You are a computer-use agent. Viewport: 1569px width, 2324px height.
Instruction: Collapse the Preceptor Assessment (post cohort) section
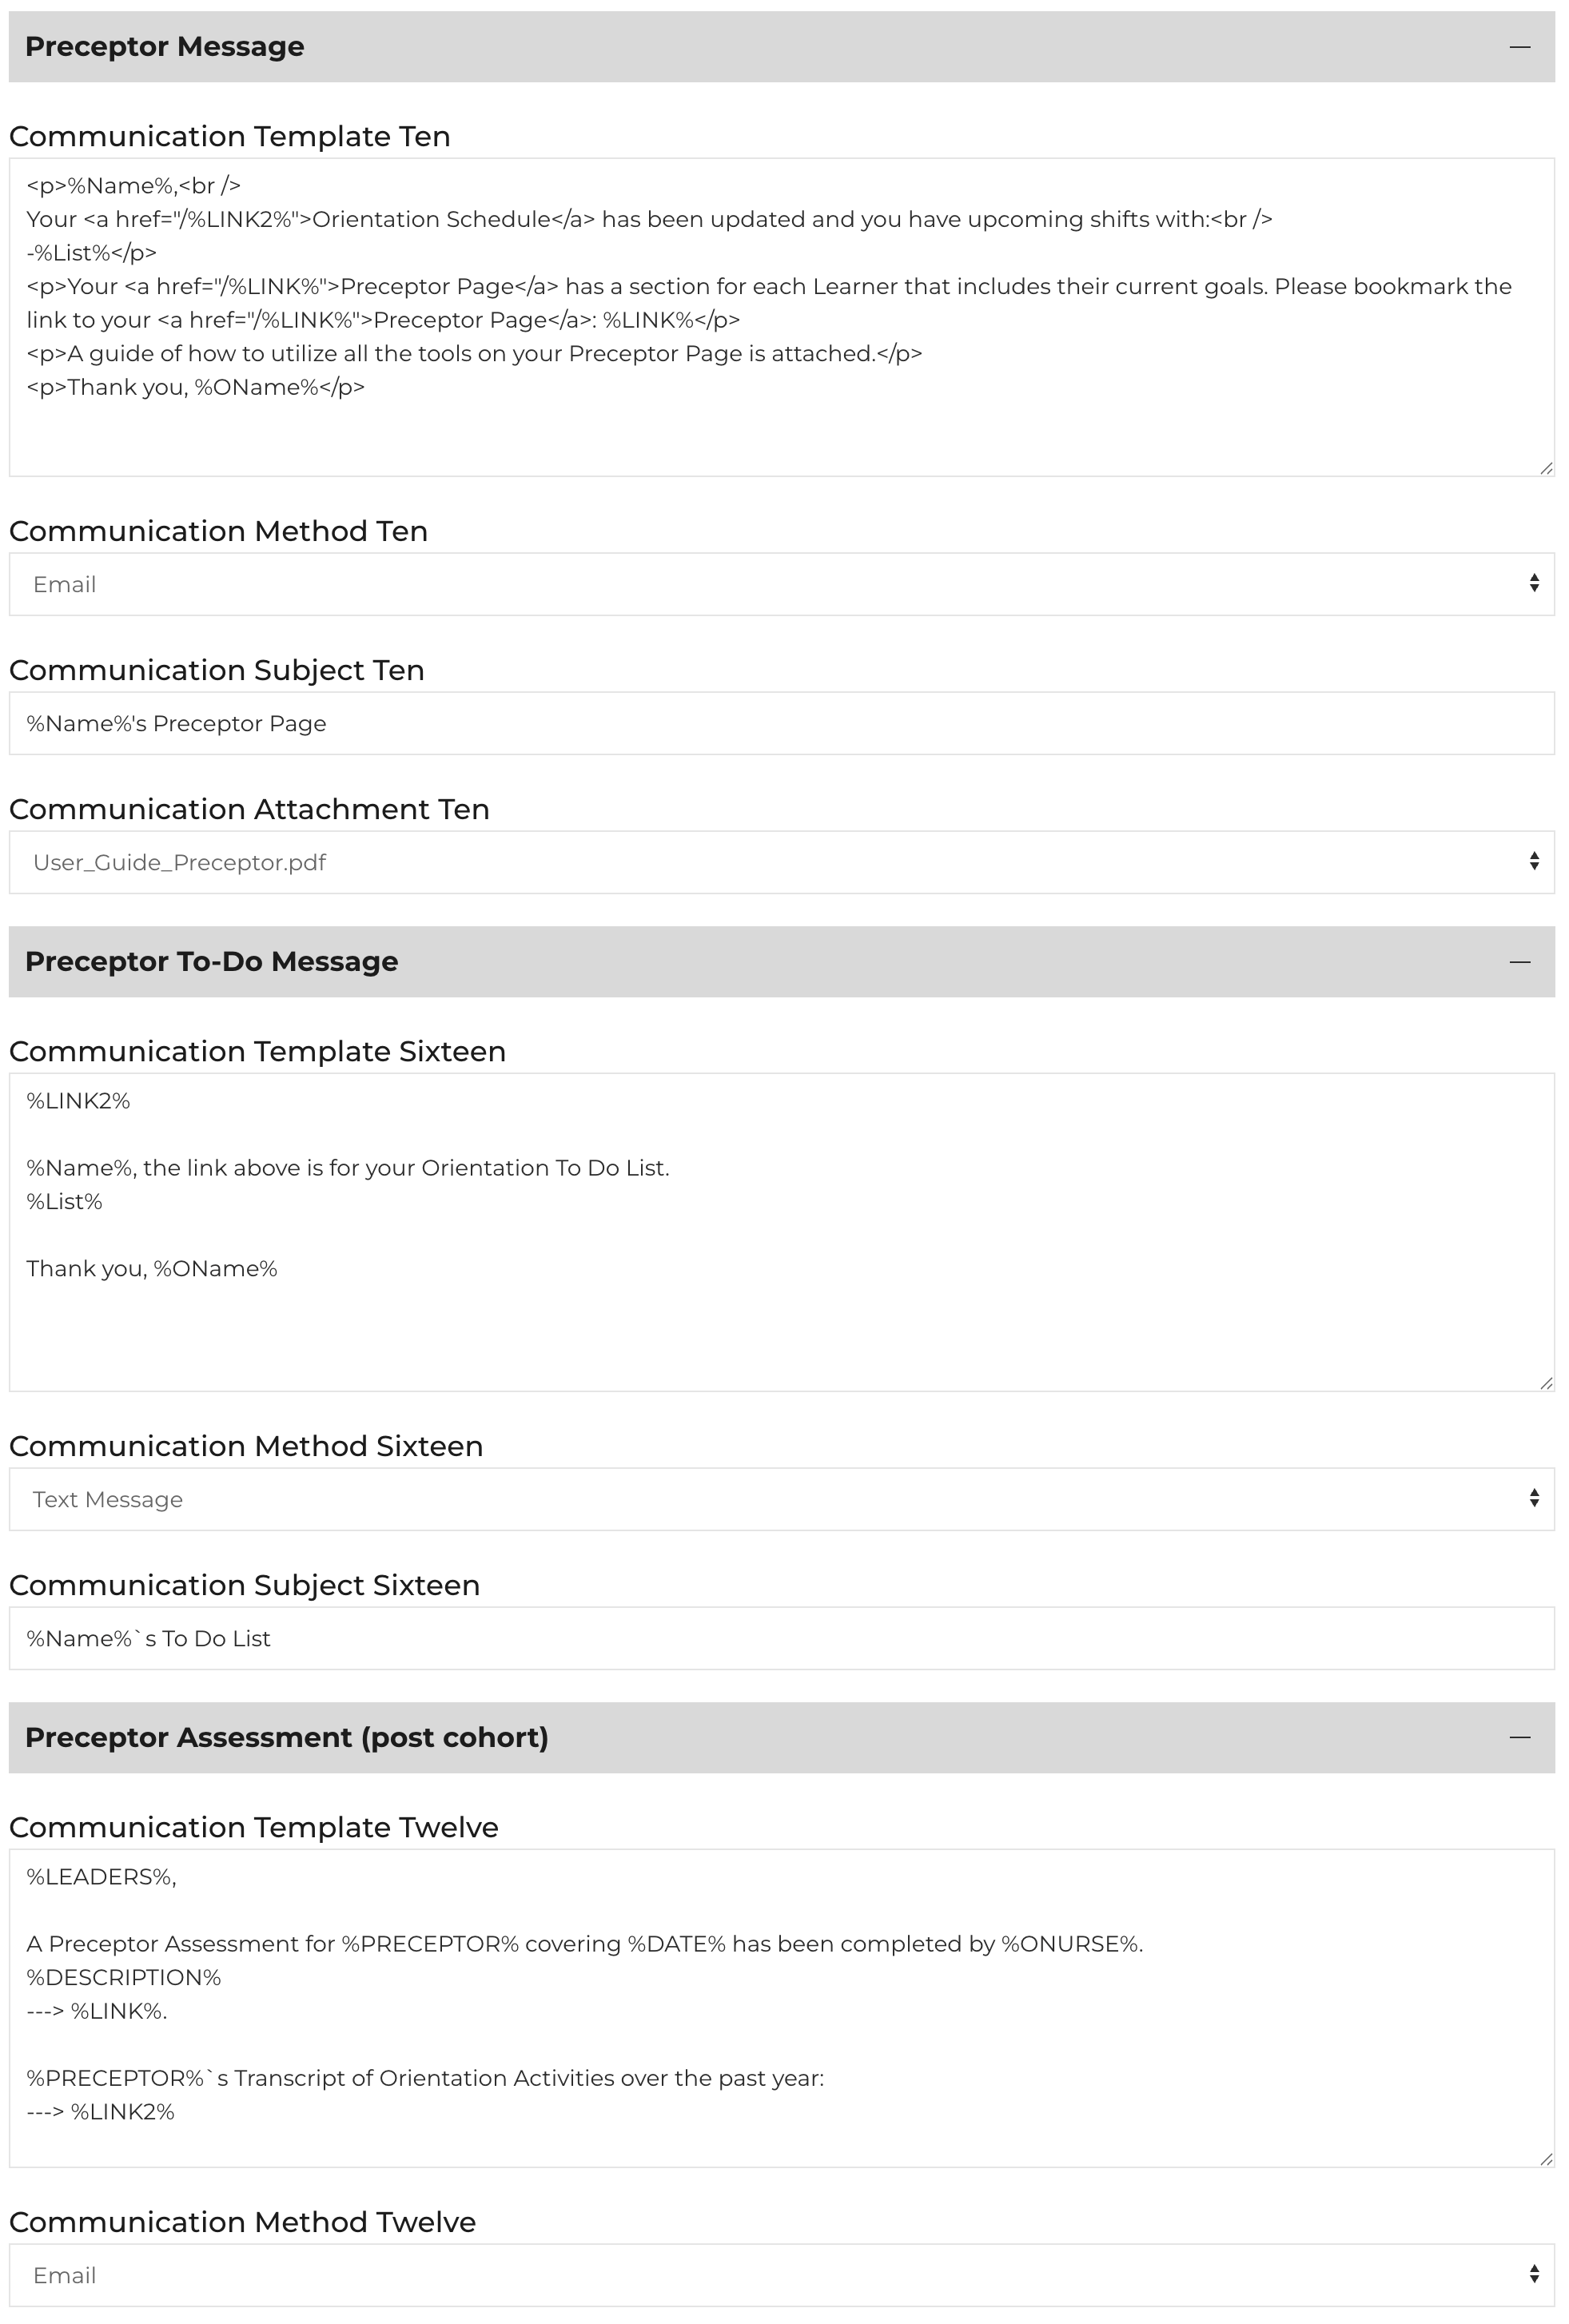[x=1519, y=1737]
